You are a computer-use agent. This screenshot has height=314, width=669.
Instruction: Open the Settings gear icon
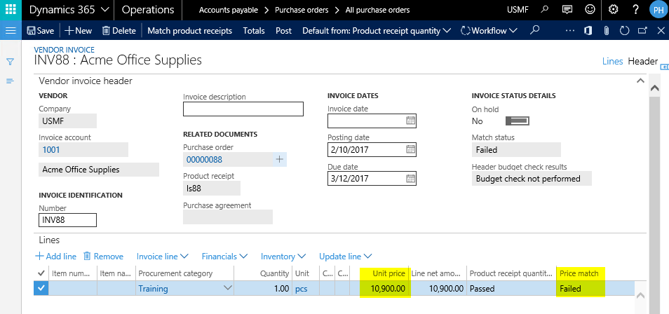click(613, 10)
